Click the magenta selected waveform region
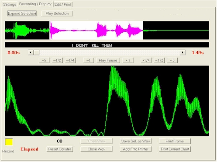This screenshot has height=162, width=217. coord(96,30)
